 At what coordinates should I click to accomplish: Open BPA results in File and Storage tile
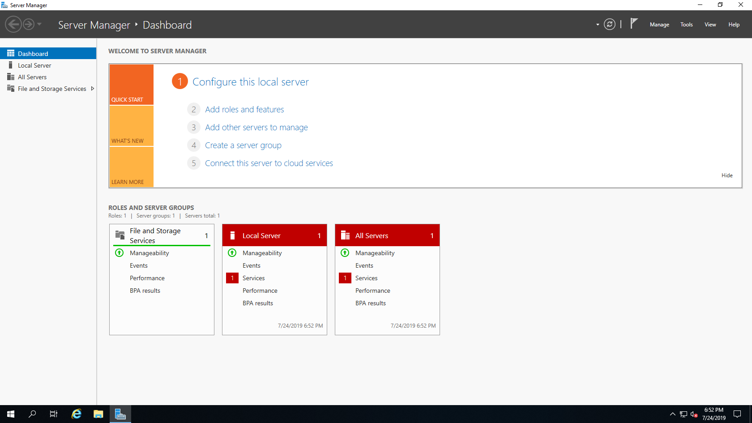click(145, 291)
